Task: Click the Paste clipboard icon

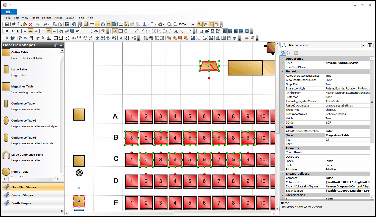Action: (x=25, y=24)
